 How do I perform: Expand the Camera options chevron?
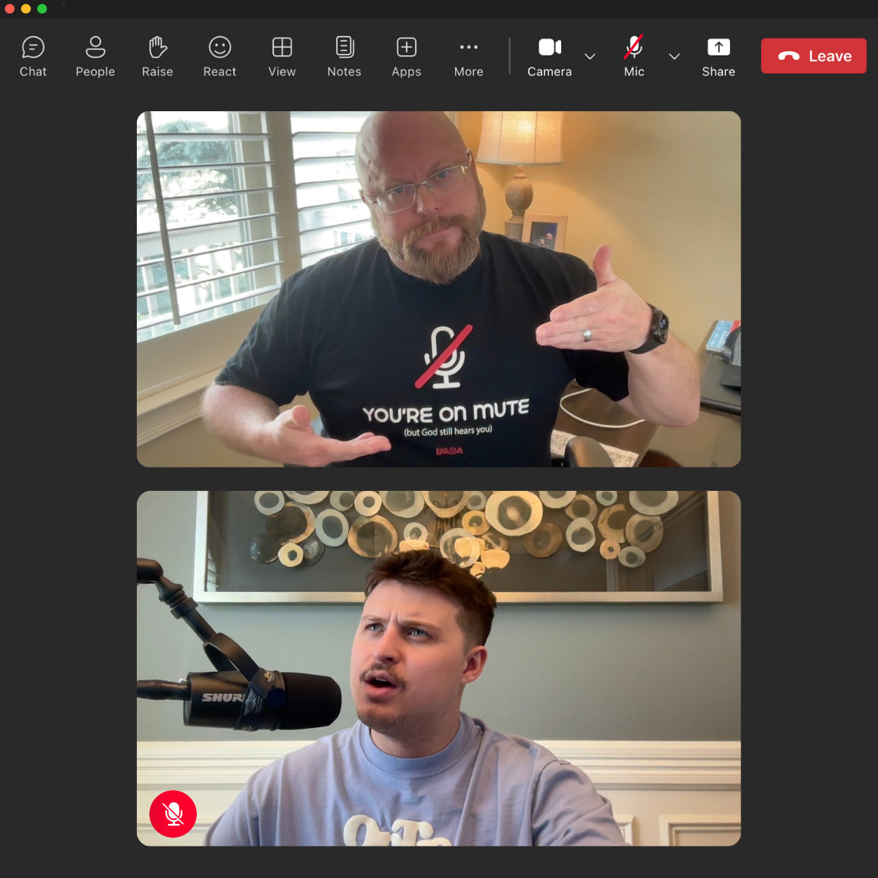click(590, 56)
